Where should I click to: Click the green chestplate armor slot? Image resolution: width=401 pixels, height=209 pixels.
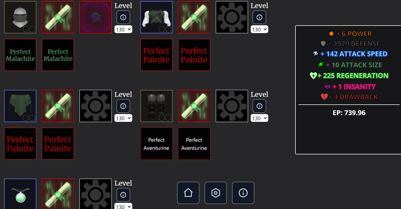pyautogui.click(x=156, y=17)
